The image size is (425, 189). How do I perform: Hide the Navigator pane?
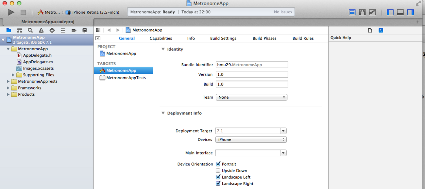(x=390, y=12)
